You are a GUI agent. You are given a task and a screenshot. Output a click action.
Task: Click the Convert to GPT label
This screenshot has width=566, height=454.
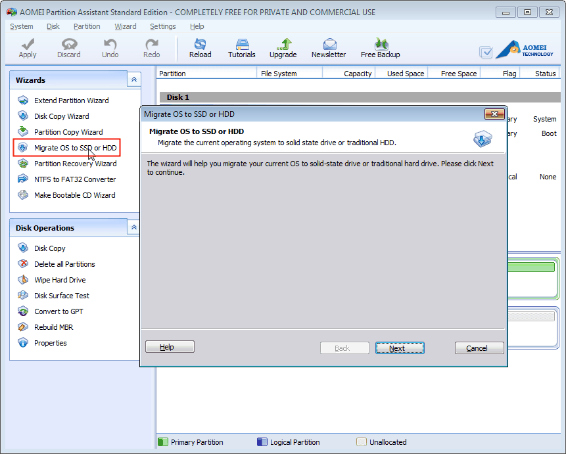tap(59, 311)
